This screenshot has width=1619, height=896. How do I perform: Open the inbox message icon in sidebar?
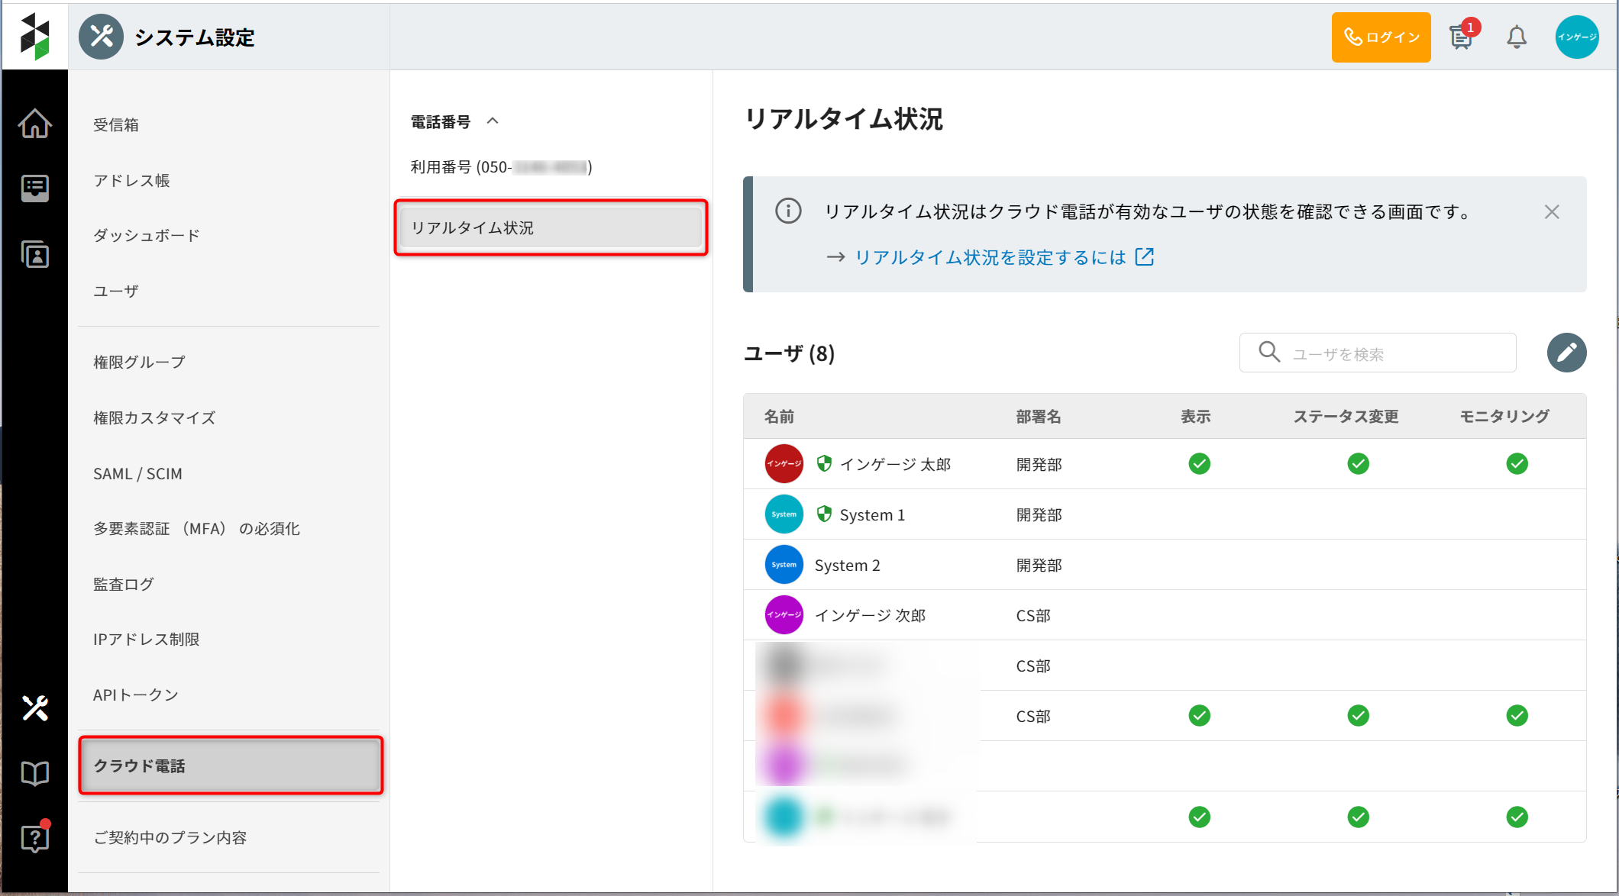pos(35,188)
